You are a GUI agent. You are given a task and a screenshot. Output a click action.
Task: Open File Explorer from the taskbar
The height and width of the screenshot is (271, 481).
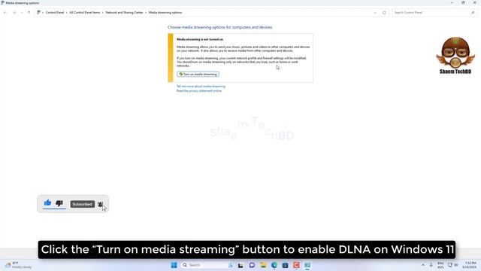coord(263,265)
